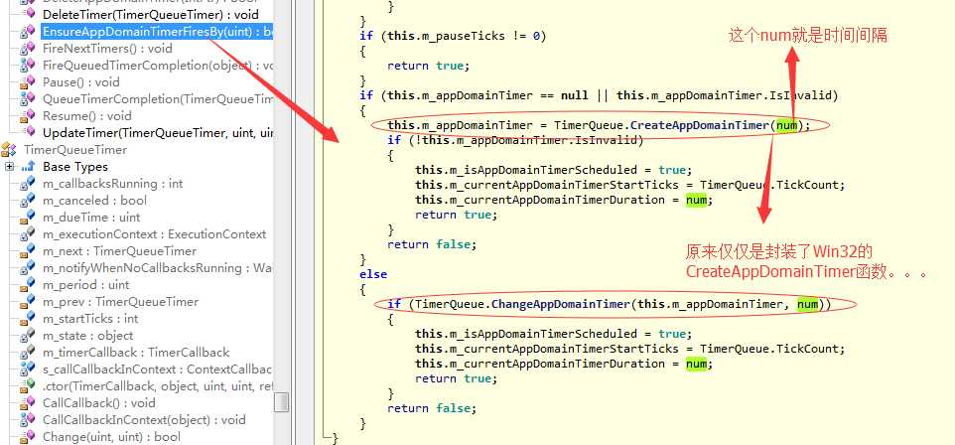The height and width of the screenshot is (445, 955).
Task: Click the method icon beside CallCallback()
Action: (x=28, y=403)
